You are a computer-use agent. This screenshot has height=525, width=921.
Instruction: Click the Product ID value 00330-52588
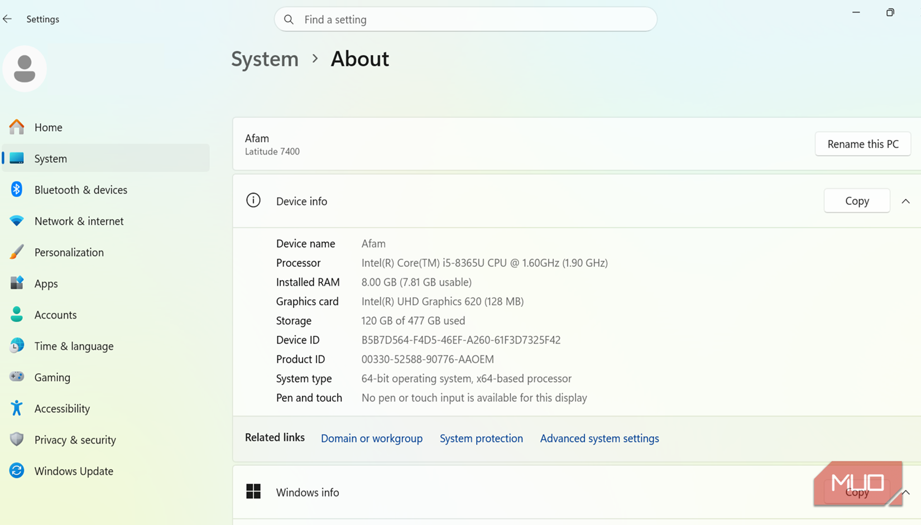click(x=428, y=359)
